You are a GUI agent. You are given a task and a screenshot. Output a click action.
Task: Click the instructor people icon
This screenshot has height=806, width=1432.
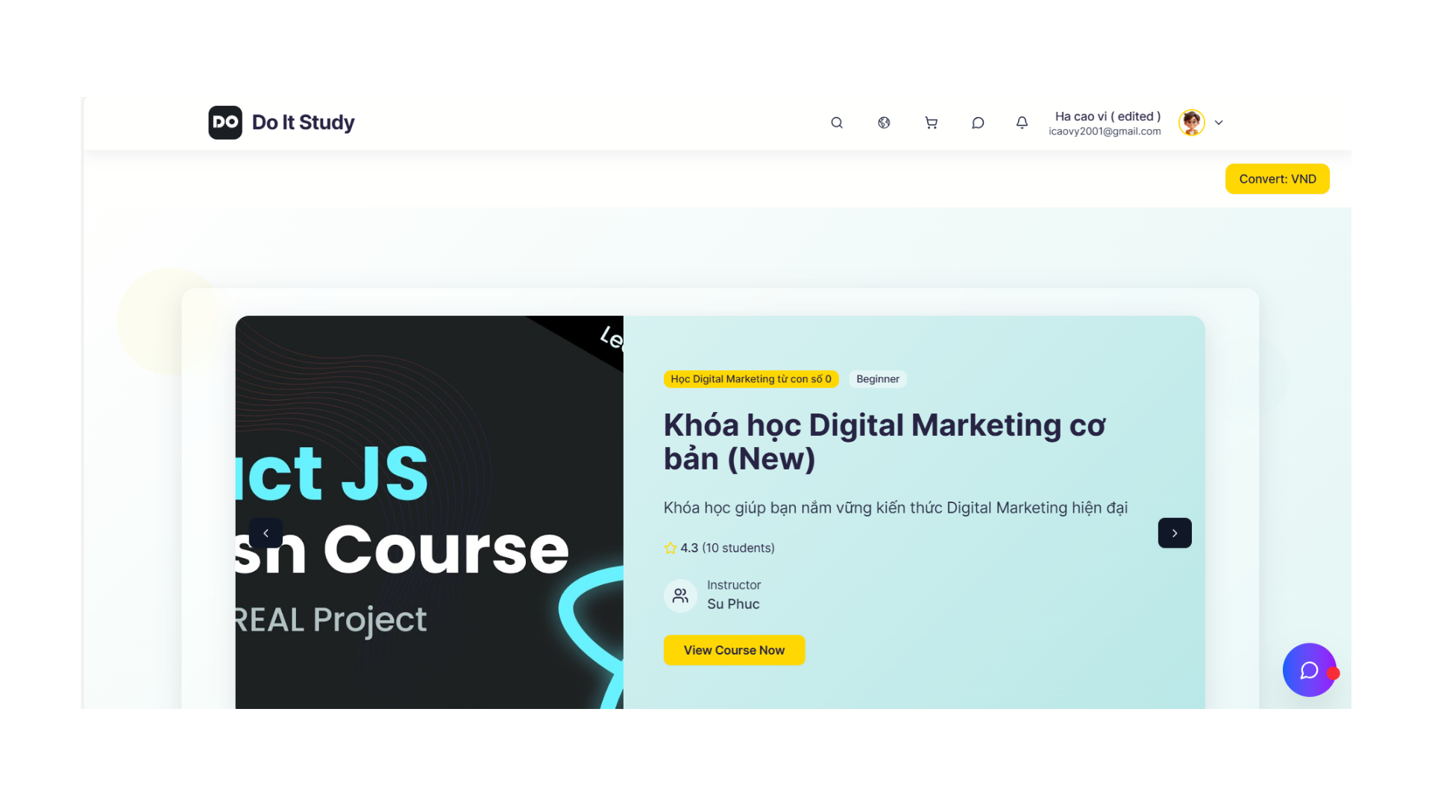(680, 596)
